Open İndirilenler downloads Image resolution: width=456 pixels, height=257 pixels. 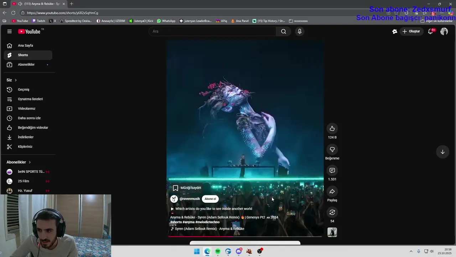tap(28, 137)
